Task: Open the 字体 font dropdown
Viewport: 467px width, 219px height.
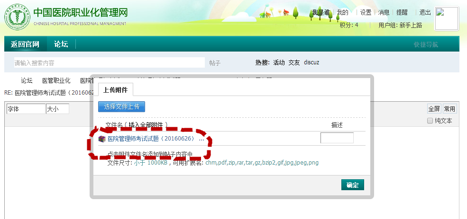Action: (26, 109)
